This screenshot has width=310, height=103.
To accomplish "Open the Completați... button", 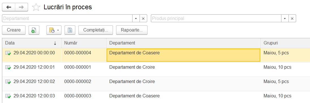I will pos(96,30).
